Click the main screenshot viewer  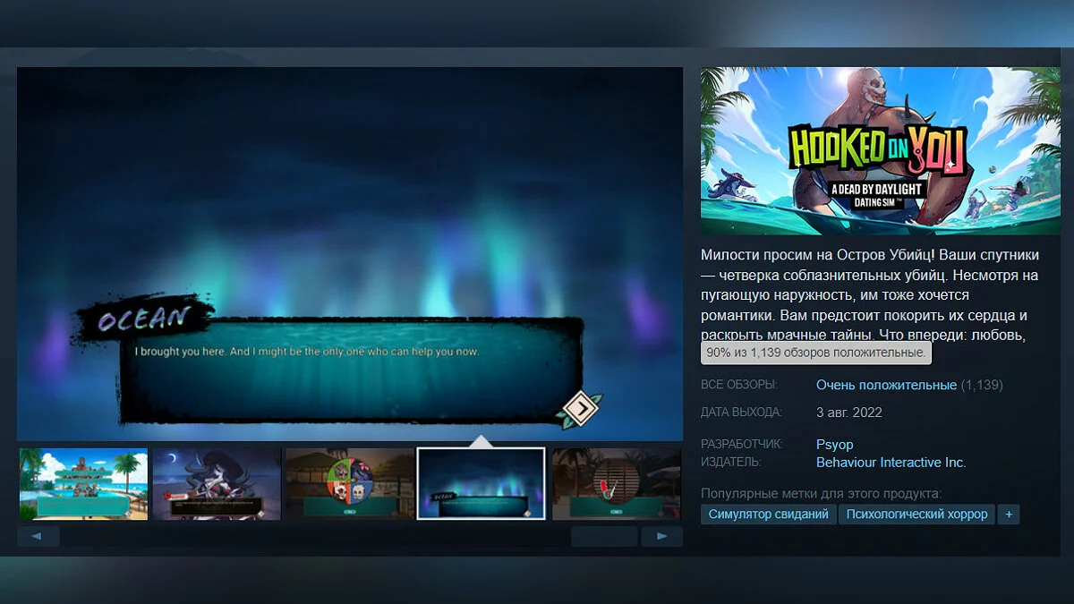pos(350,254)
